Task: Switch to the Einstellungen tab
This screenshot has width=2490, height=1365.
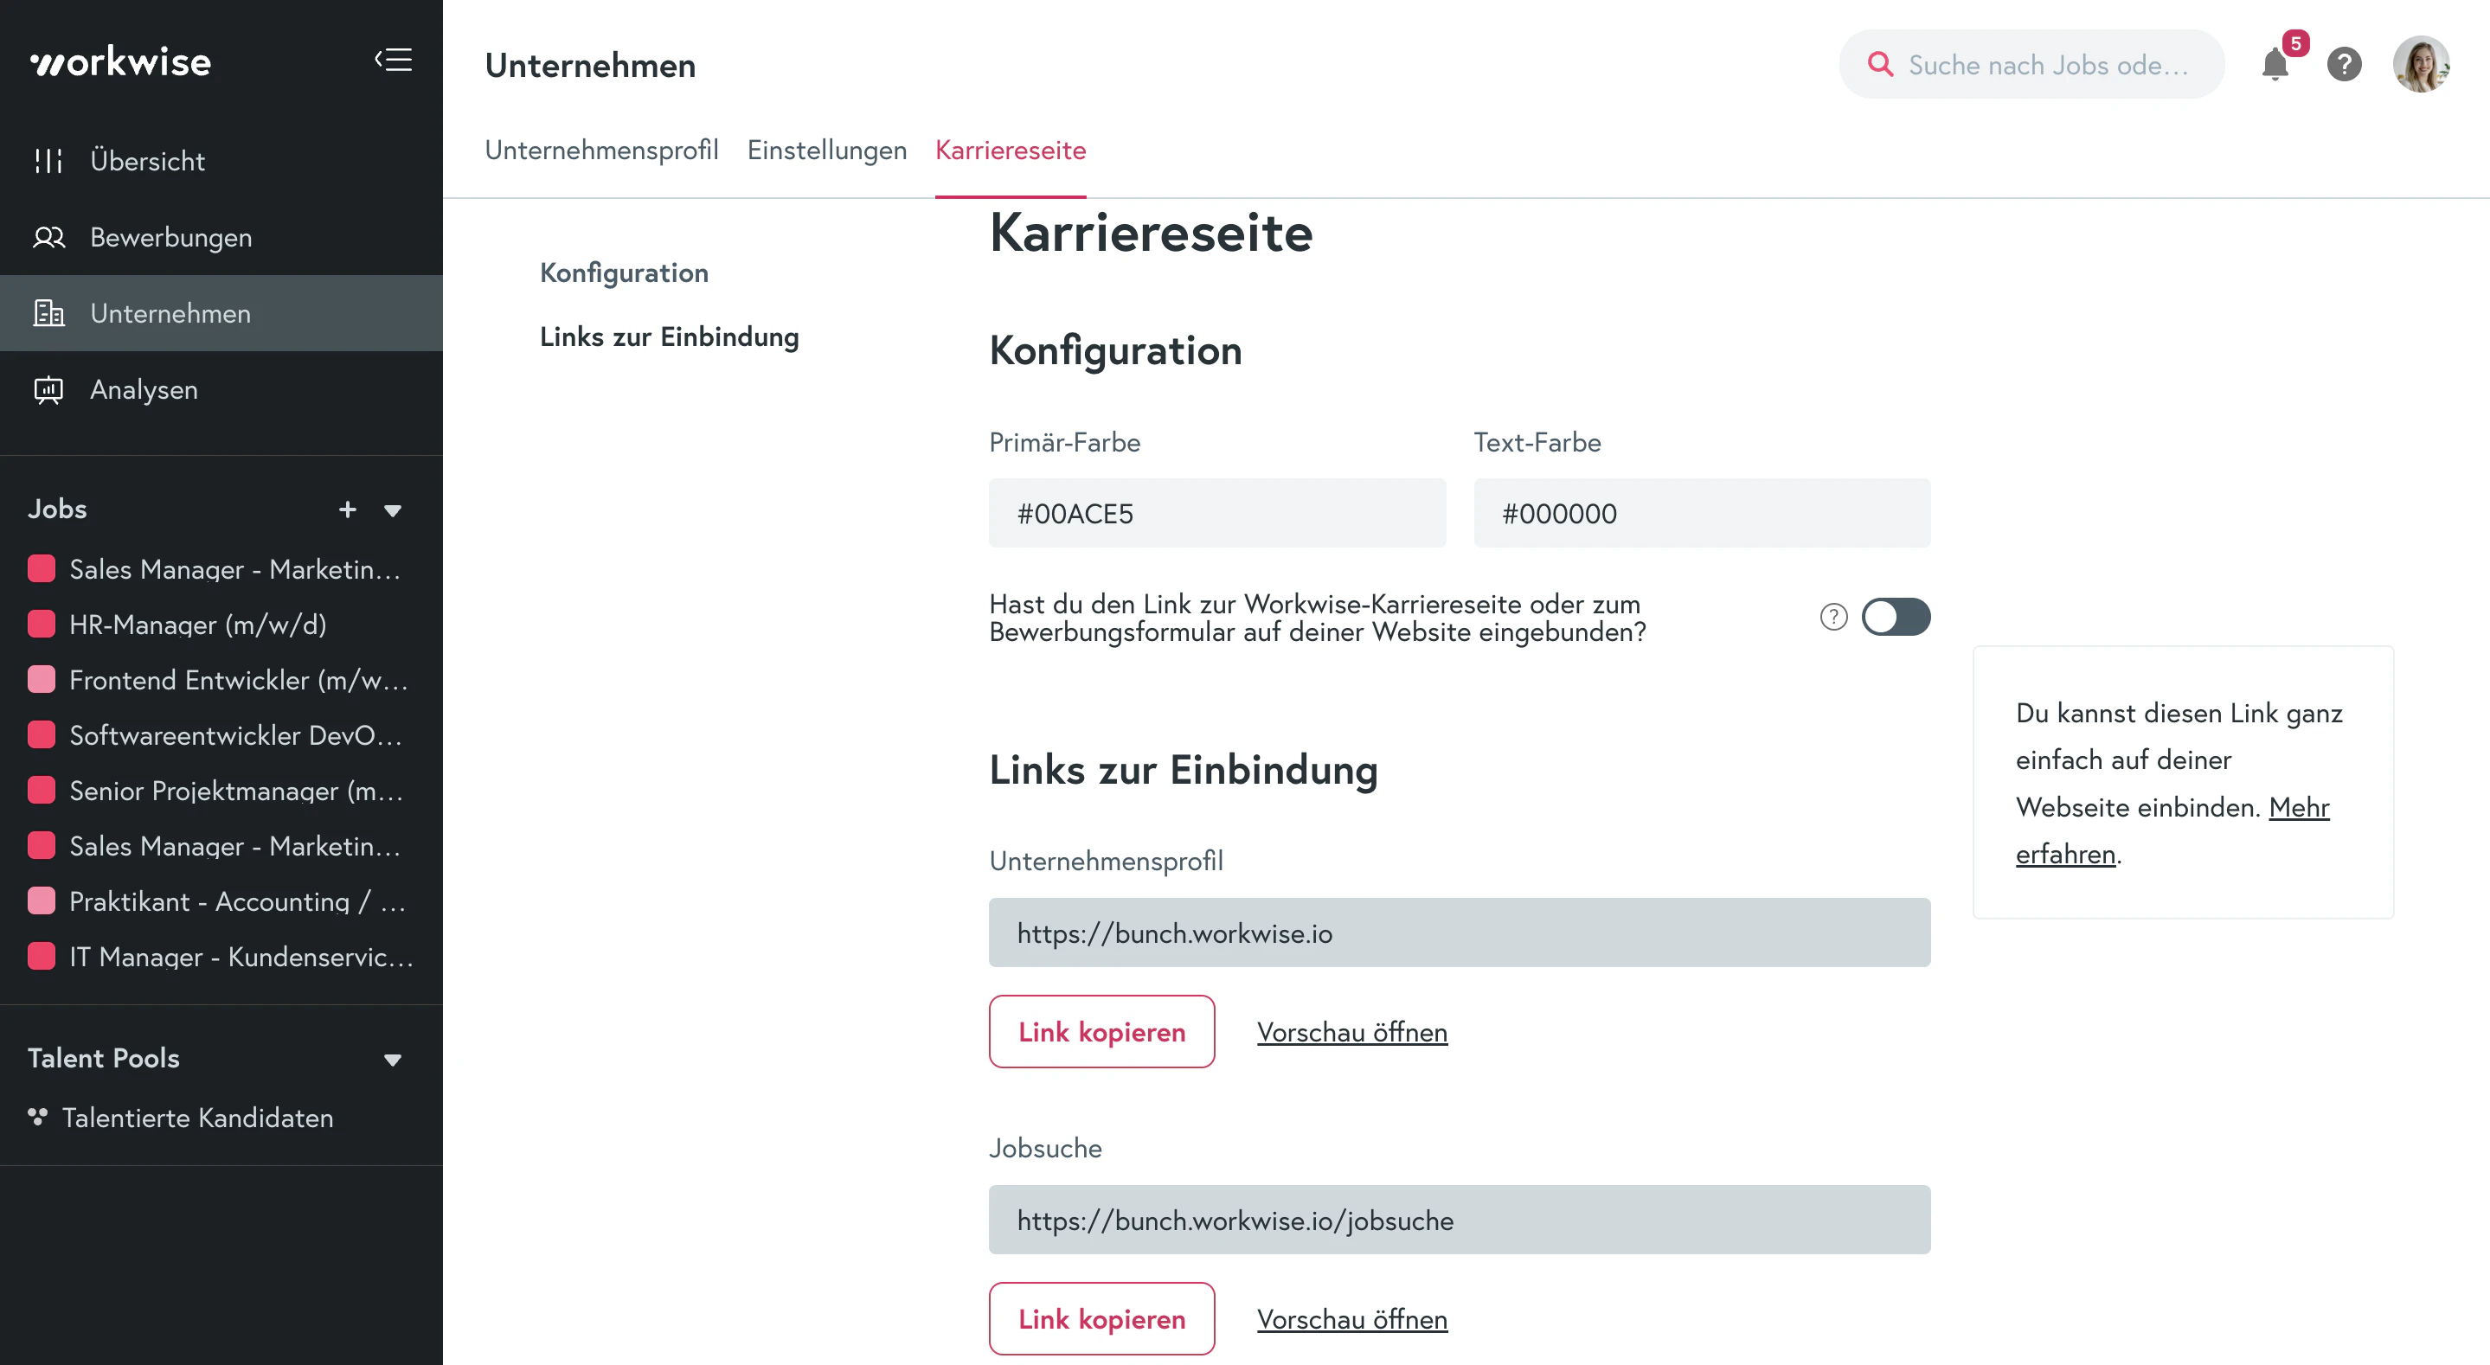Action: click(826, 150)
